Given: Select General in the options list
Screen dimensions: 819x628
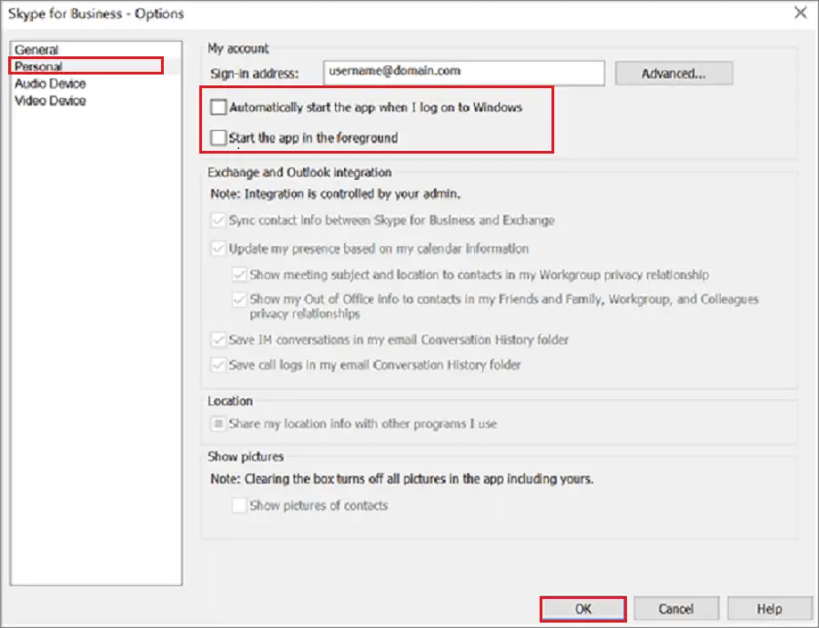Looking at the screenshot, I should (x=36, y=50).
